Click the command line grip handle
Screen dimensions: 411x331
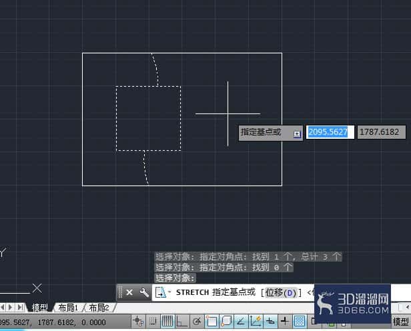(x=120, y=292)
